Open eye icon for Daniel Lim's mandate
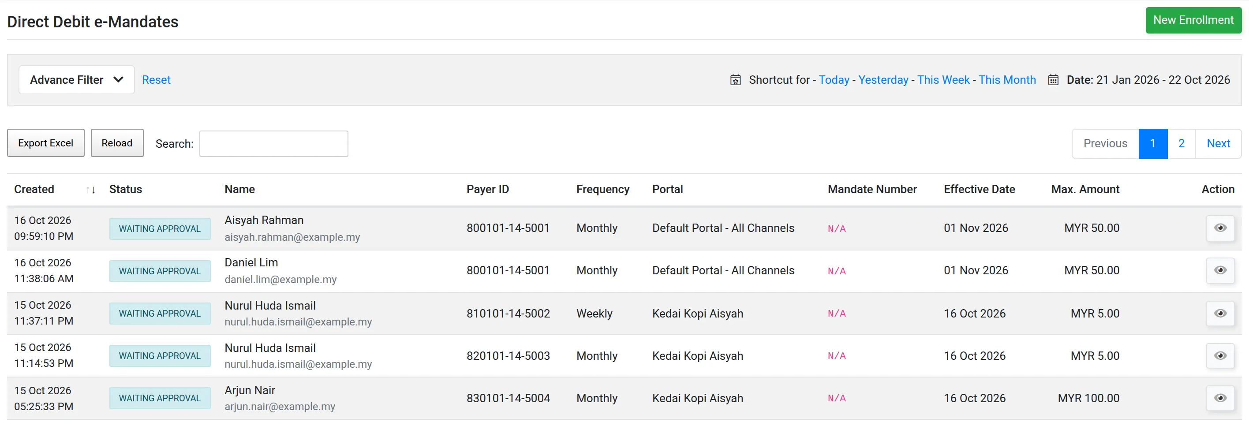 click(1220, 270)
